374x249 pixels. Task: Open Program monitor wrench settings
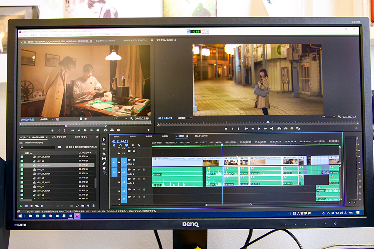coord(339,116)
